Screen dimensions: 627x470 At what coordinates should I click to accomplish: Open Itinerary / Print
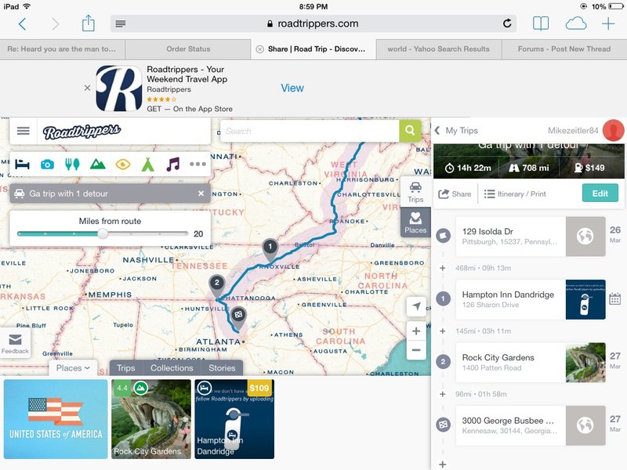click(x=515, y=193)
